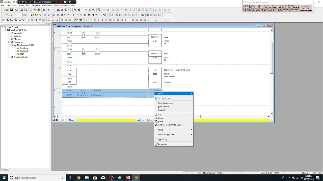Viewport: 323px width, 181px height.
Task: Open Chrome from the Windows taskbar
Action: [x=78, y=178]
